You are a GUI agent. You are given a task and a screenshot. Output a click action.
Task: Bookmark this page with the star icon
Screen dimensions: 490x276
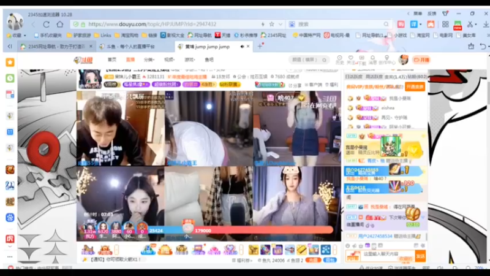coord(271,24)
